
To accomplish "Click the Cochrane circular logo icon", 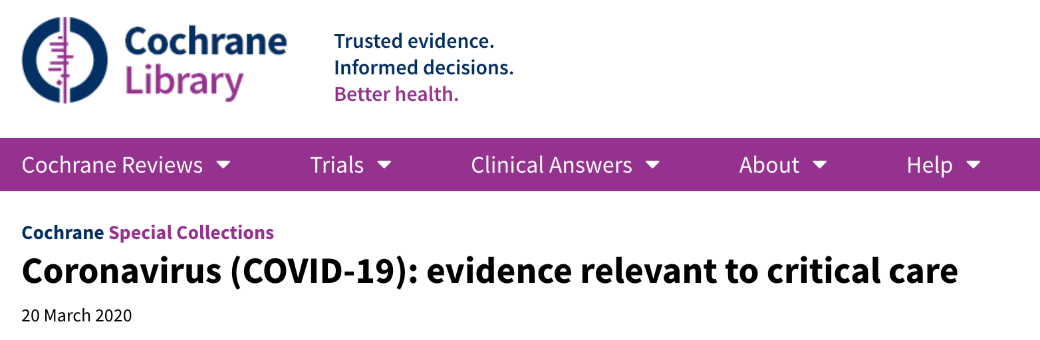I will tap(65, 60).
